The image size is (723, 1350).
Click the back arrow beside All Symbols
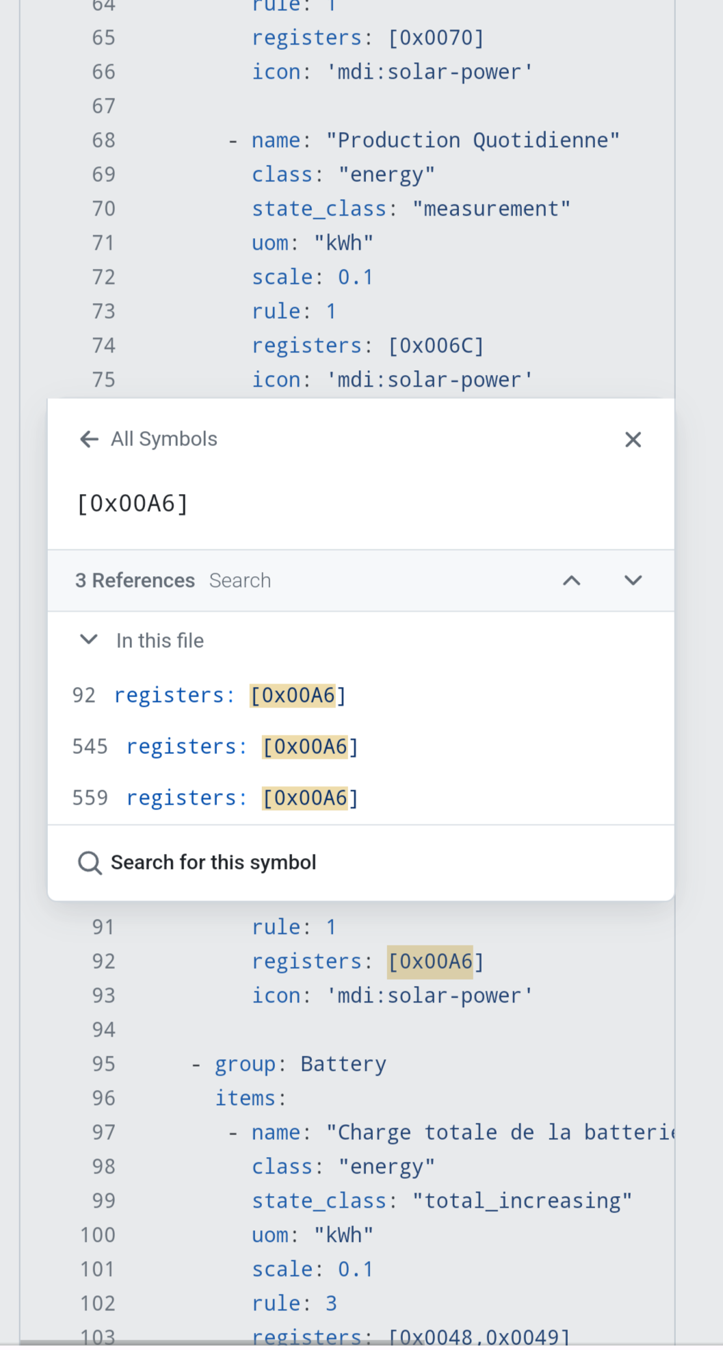pos(89,439)
